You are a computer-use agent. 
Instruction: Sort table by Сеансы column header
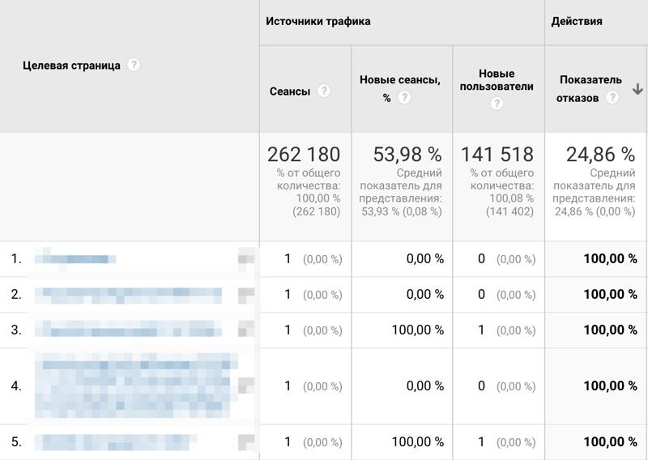[290, 92]
